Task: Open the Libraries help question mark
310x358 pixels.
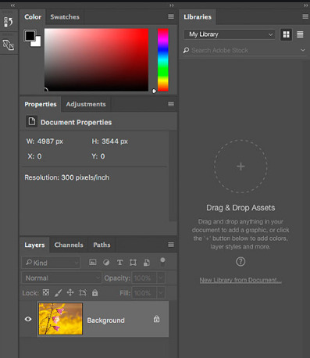Action: tap(241, 261)
